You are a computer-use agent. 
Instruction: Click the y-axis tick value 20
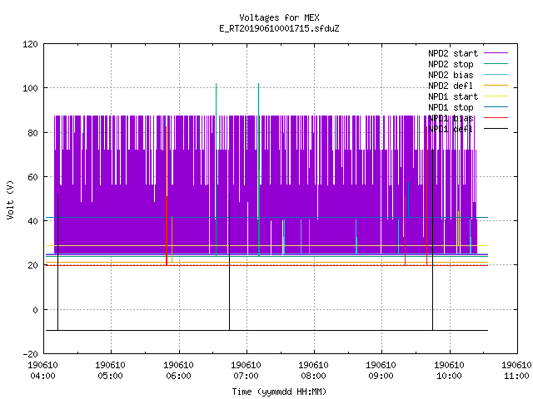click(33, 266)
